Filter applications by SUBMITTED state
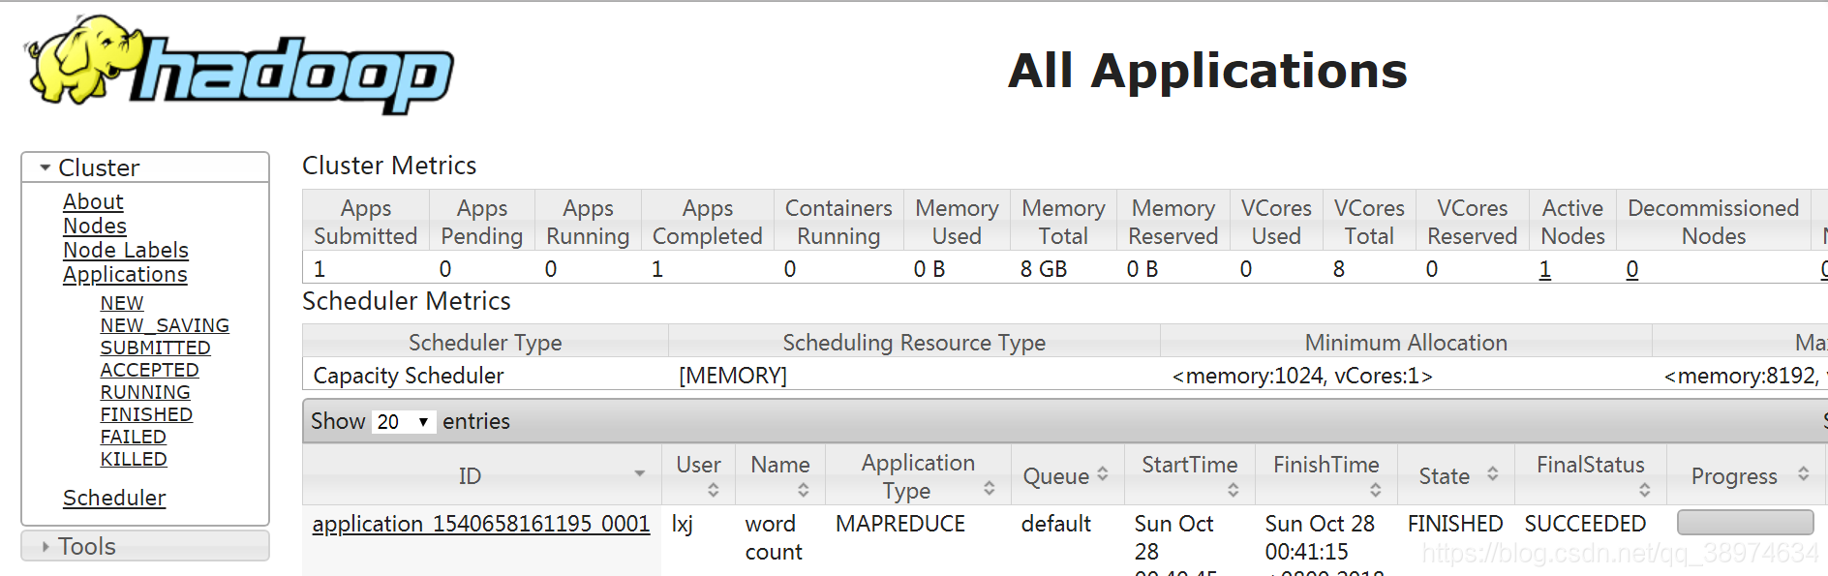Image resolution: width=1828 pixels, height=576 pixels. (x=155, y=348)
